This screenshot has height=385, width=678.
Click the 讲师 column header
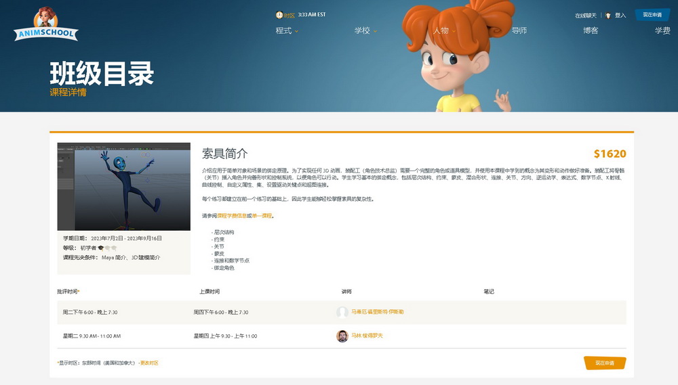[346, 292]
